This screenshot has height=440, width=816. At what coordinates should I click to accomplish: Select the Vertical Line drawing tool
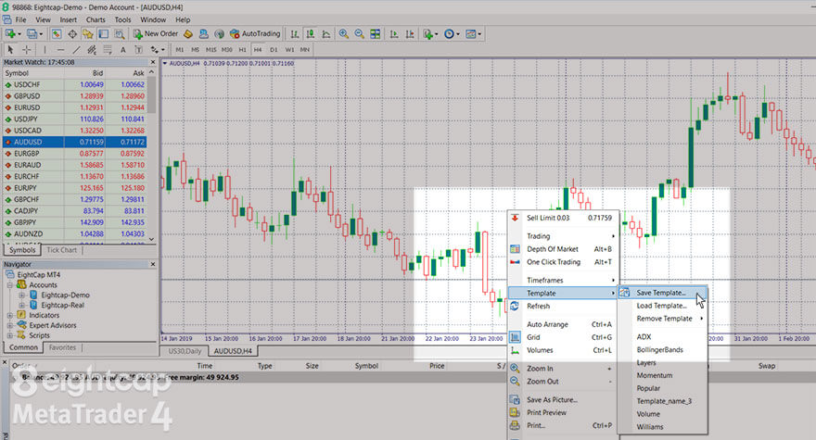click(45, 50)
